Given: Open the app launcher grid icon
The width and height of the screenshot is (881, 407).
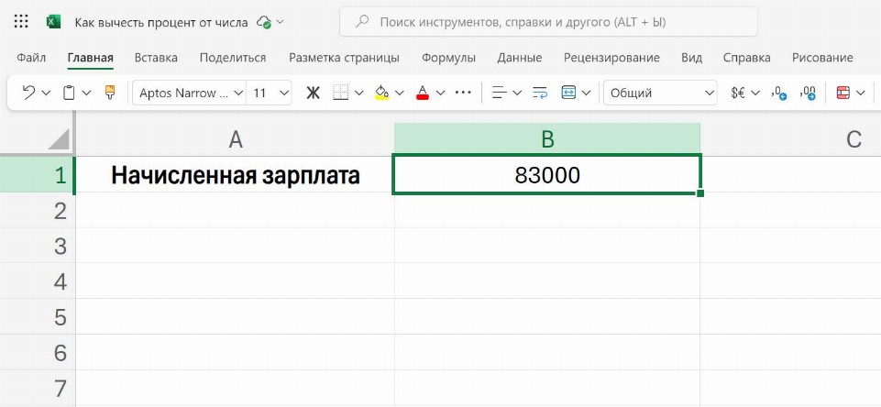Looking at the screenshot, I should 22,21.
